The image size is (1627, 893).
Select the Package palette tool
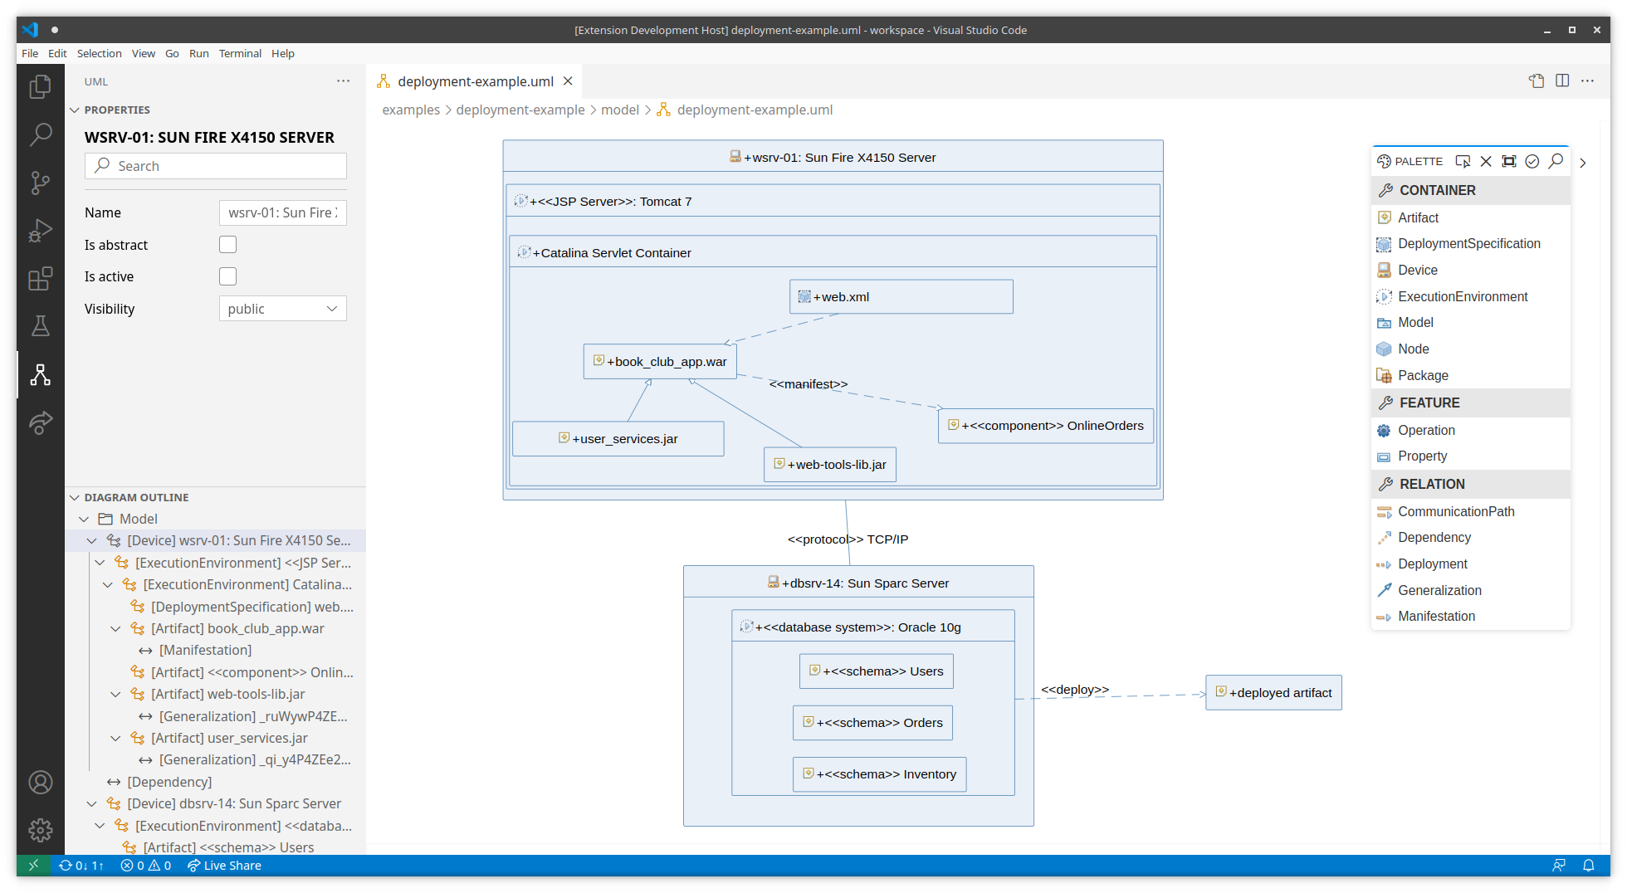point(1470,375)
